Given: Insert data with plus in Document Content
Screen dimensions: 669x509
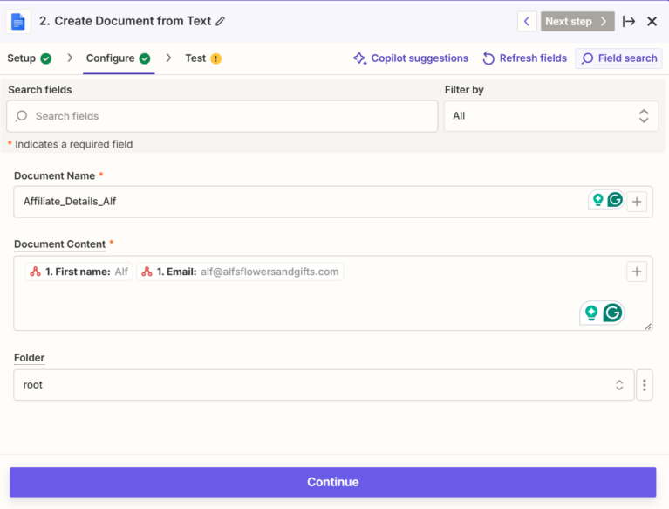Looking at the screenshot, I should click(637, 272).
